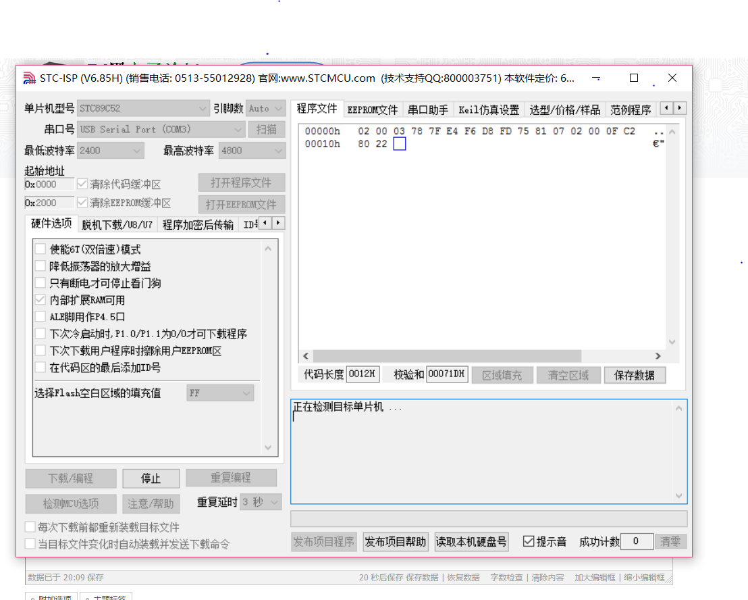The width and height of the screenshot is (748, 600).
Task: Click hex view scroll-up arrow
Action: (672, 132)
